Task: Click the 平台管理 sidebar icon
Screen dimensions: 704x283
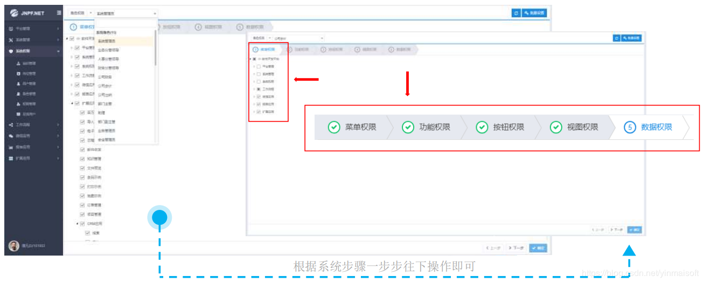Action: point(11,29)
